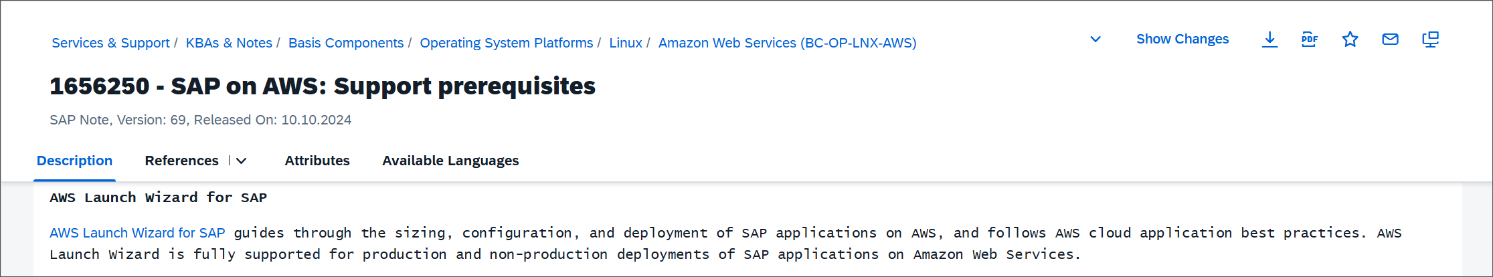This screenshot has height=277, width=1493.
Task: Download this SAP Note
Action: [1269, 39]
